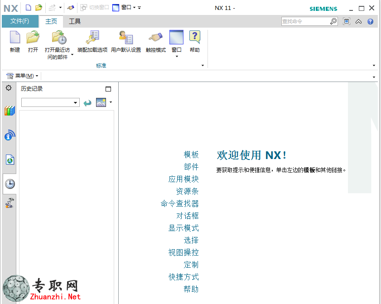Click the search magnifier icon
This screenshot has height=304, width=381.
[x=333, y=21]
